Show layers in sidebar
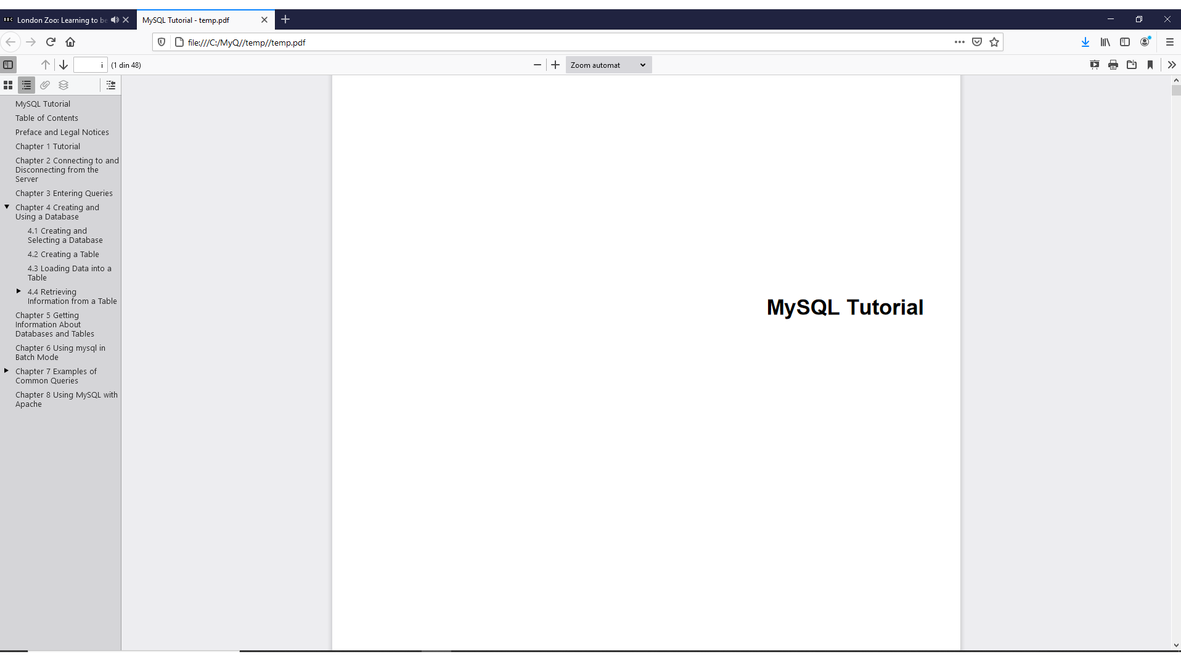 (63, 85)
